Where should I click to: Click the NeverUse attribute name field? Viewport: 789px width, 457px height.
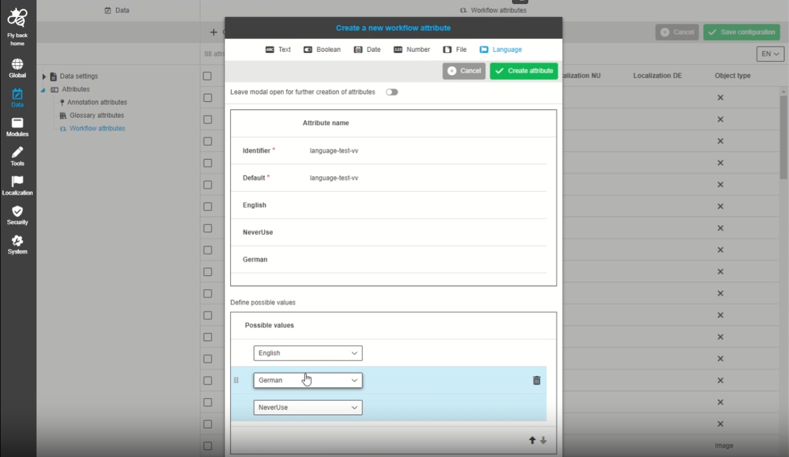[426, 232]
